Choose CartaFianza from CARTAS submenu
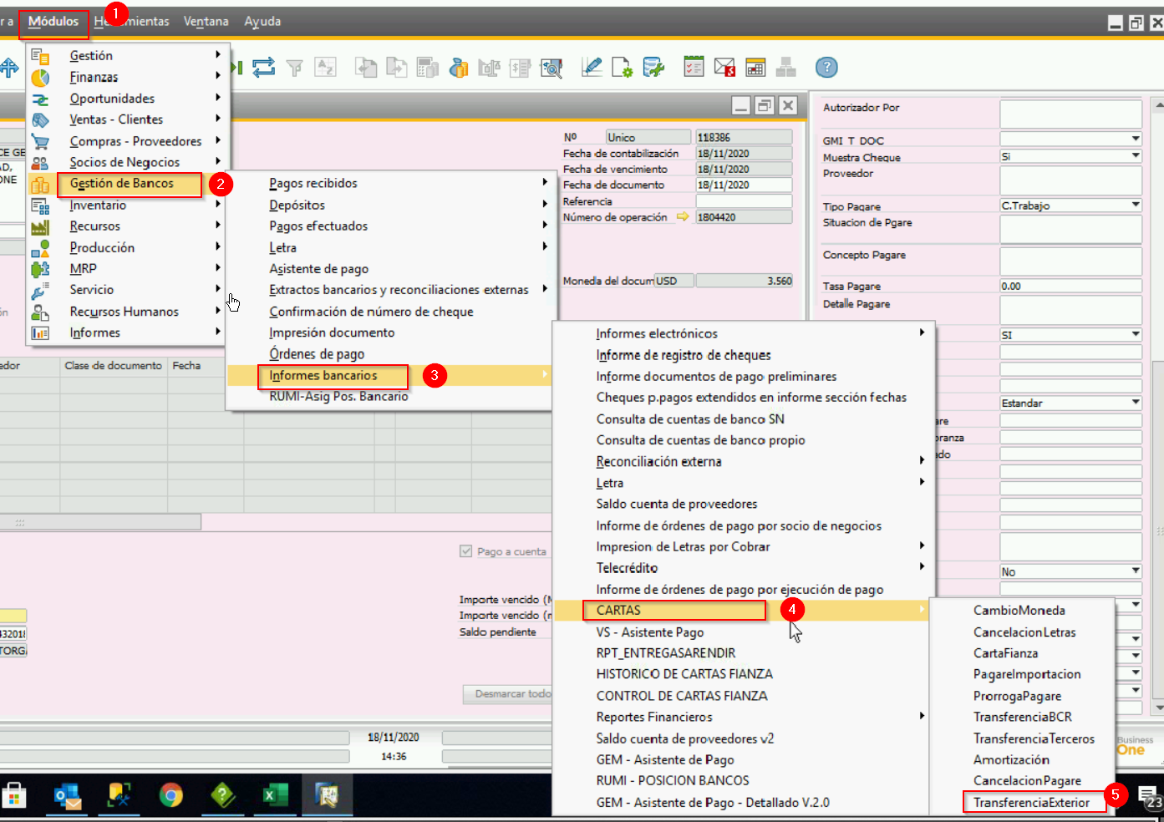The image size is (1164, 822). [x=1006, y=653]
